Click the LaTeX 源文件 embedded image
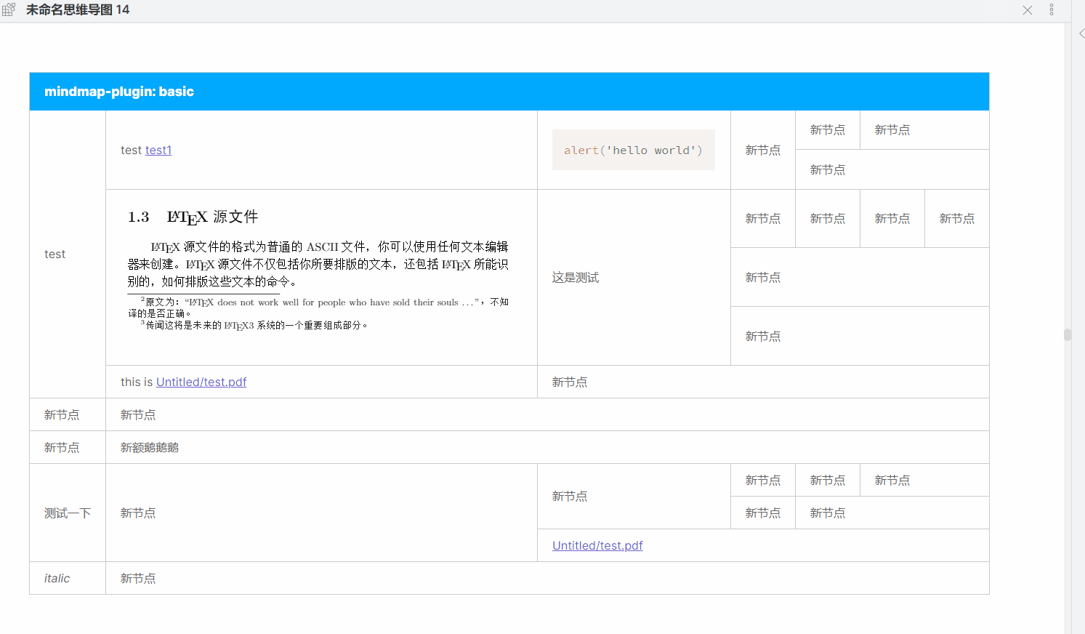1085x634 pixels. (x=318, y=269)
